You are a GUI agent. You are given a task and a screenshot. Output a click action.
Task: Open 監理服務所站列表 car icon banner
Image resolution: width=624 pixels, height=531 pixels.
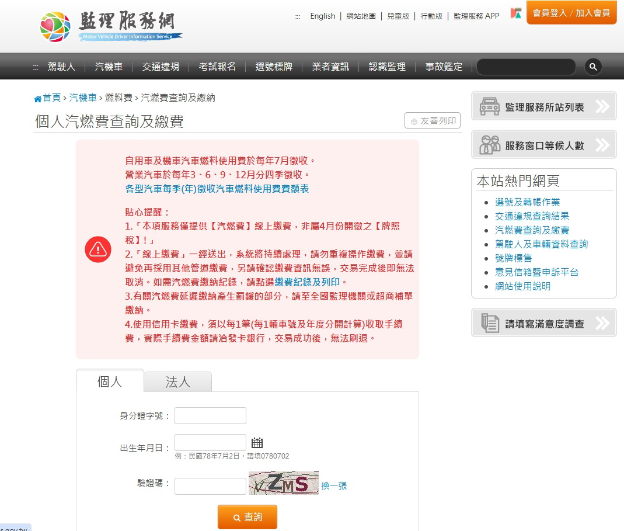(x=543, y=106)
